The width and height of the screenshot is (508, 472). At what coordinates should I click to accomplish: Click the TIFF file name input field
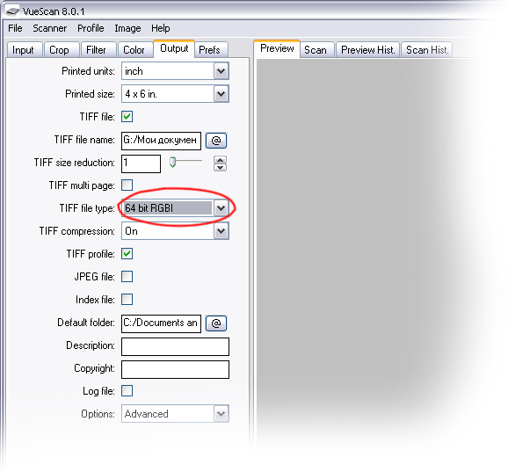click(x=161, y=141)
